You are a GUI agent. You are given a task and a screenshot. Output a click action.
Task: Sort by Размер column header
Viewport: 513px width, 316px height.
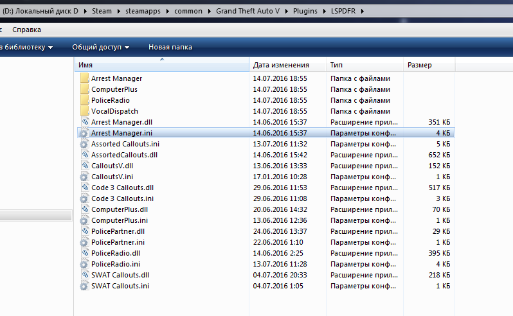click(429, 65)
